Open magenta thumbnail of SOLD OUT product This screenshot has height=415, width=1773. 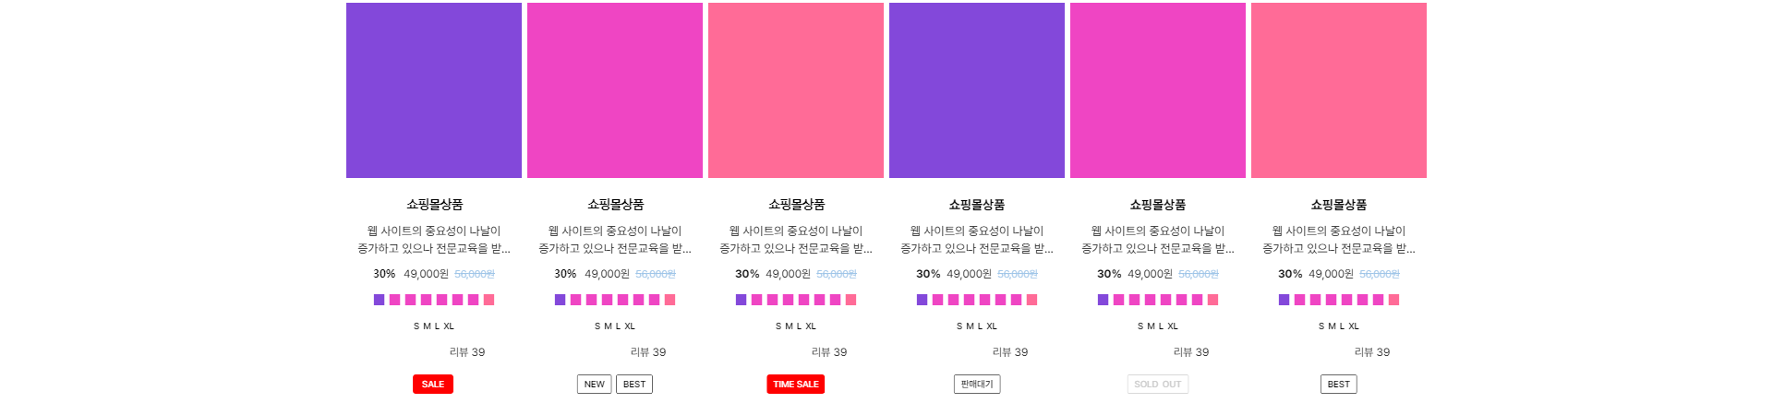point(1158,90)
